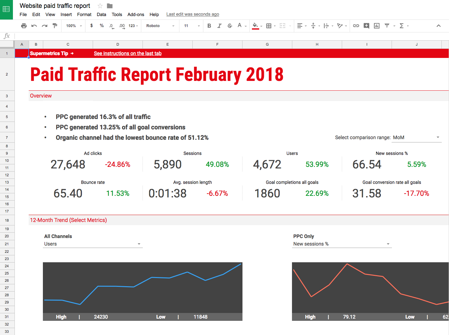Collapse the menus with the up chevron
449x335 pixels.
(439, 26)
